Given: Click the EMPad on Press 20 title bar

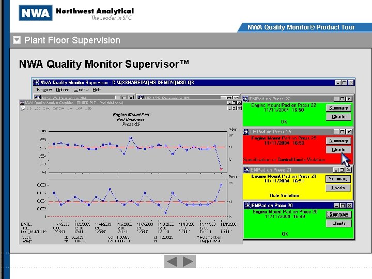Looking at the screenshot, I should pos(299,206).
